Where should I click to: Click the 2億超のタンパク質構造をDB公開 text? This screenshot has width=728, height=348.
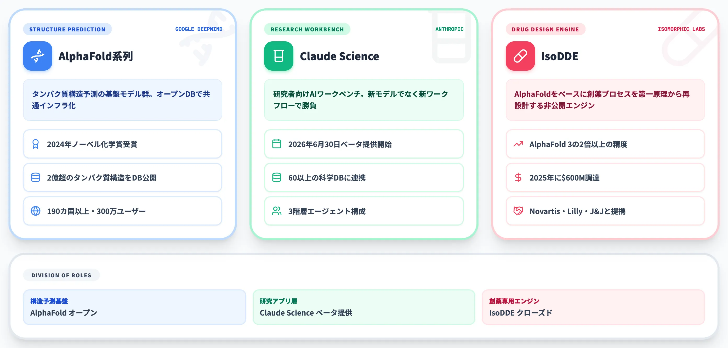[x=102, y=178]
